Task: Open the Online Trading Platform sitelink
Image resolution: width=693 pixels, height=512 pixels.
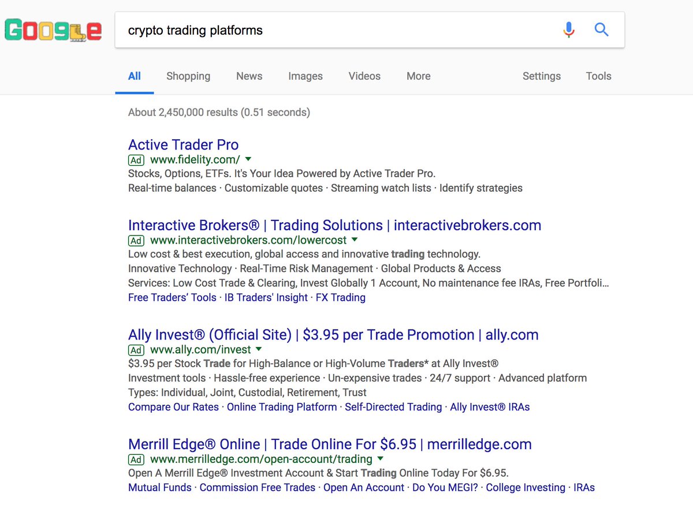Action: coord(282,408)
